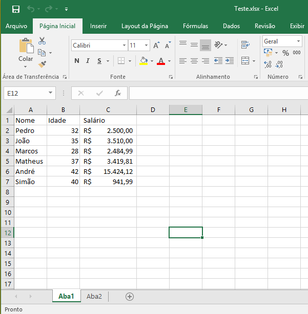This screenshot has width=308, height=314.
Task: Open Área de Transferência dialog launcher
Action: click(65, 77)
